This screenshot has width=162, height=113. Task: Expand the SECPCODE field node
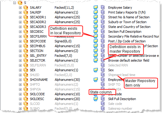tap(20, 41)
